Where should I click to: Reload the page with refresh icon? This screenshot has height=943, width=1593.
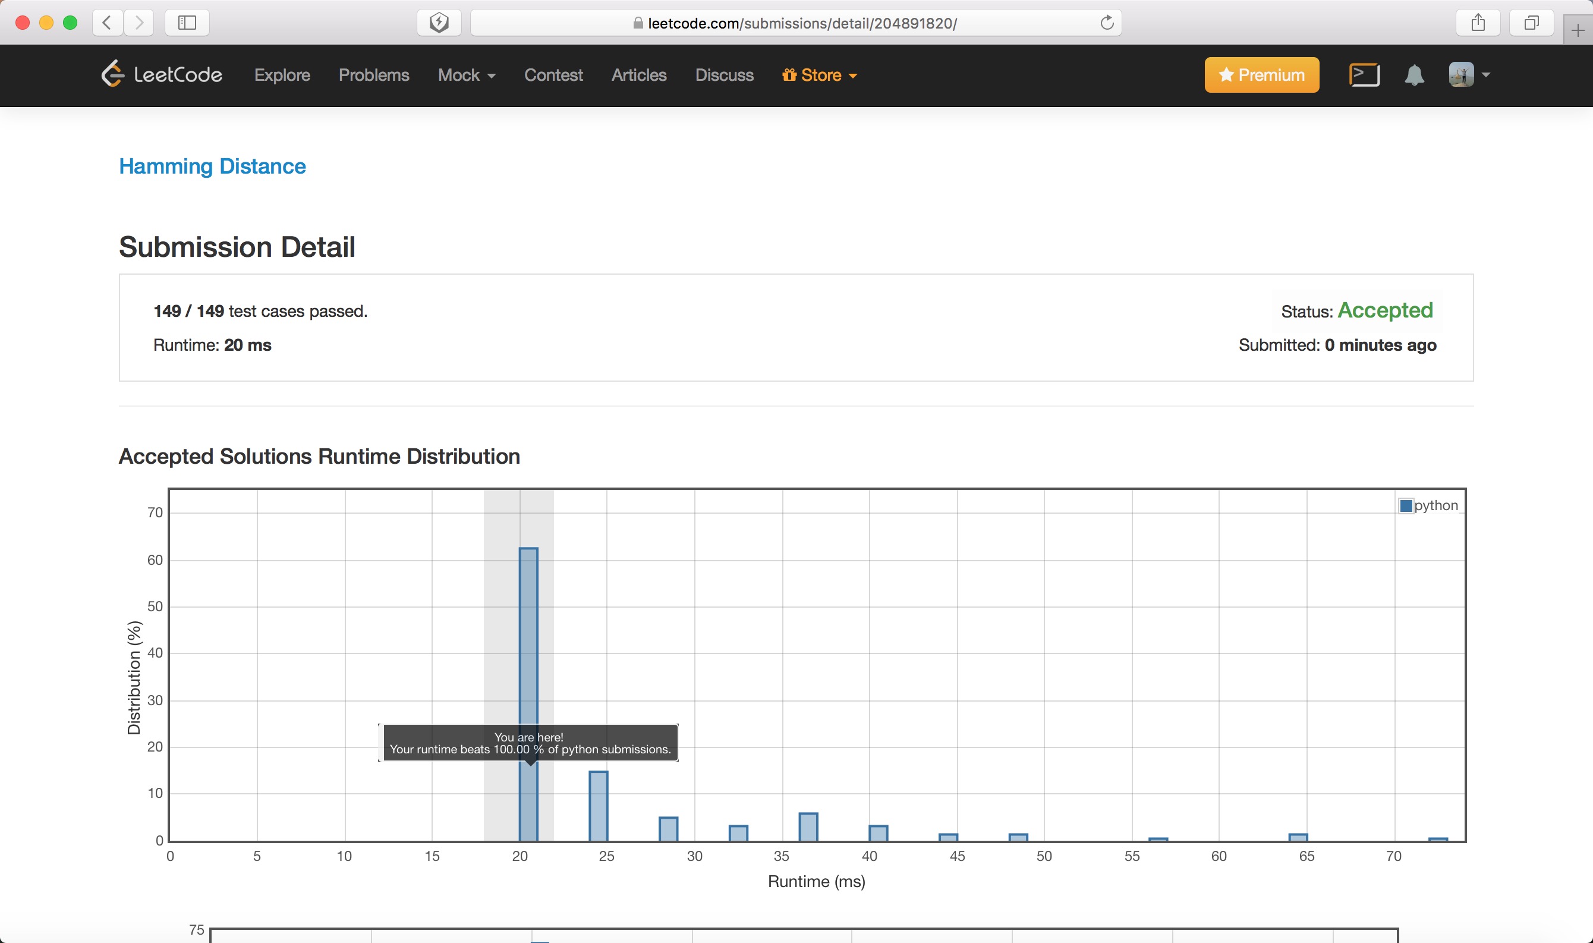point(1107,23)
